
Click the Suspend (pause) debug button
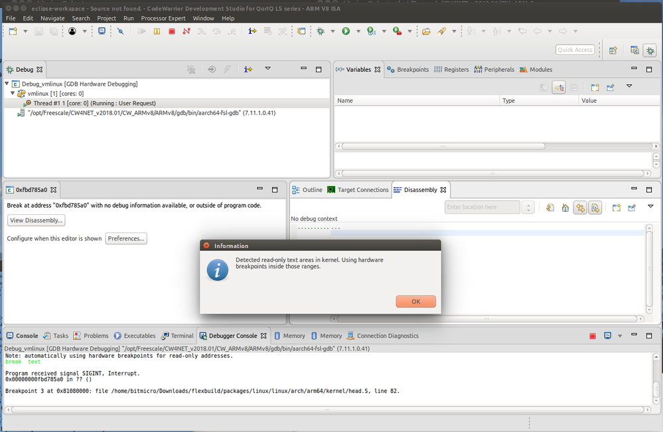(157, 31)
